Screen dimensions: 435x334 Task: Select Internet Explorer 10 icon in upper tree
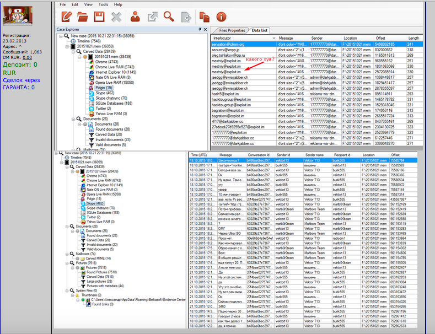92,72
